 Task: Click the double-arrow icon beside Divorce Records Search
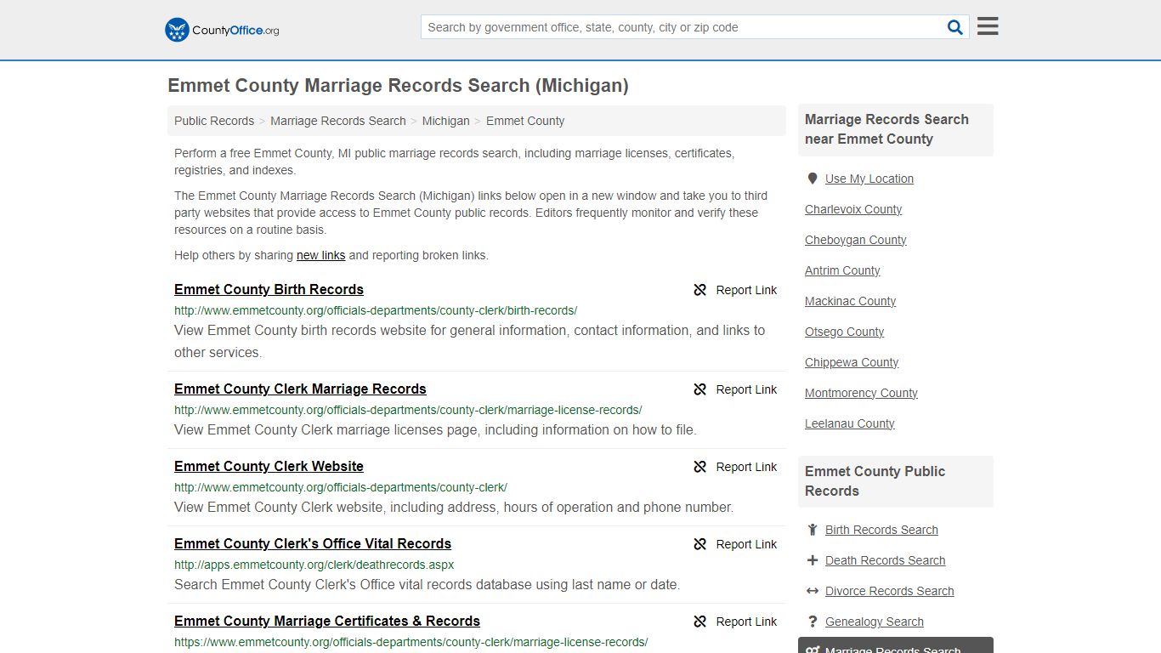[813, 591]
